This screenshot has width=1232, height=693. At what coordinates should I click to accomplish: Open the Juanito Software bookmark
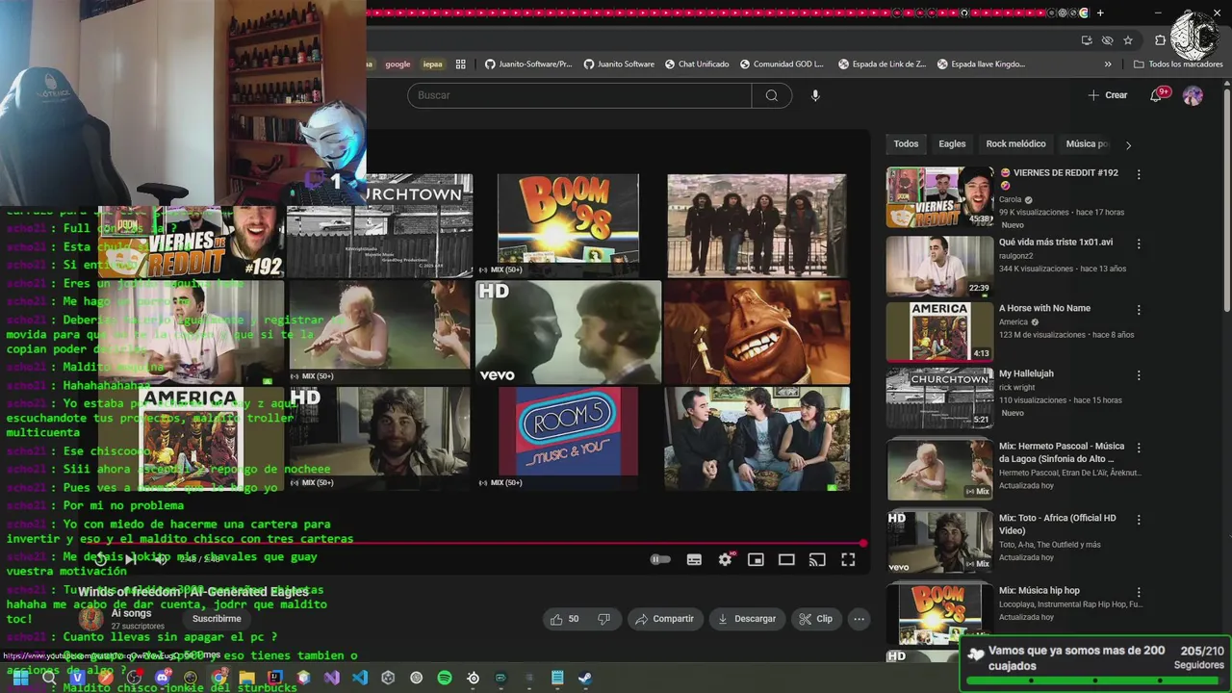pos(619,64)
